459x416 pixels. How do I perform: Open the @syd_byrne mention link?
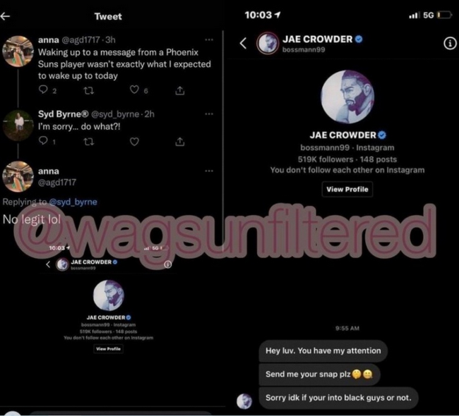73,202
